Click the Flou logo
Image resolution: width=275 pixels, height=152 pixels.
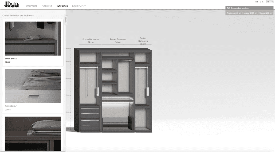point(11,4)
